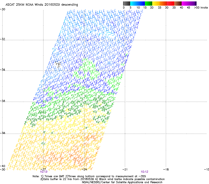209x184 pixels.
Task: Click the -34 latitude axis label
Action: pos(3,70)
